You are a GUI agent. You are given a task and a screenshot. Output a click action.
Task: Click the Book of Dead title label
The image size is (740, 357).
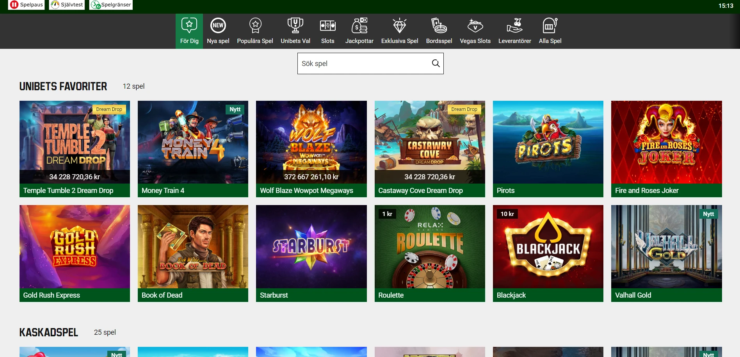pos(162,295)
